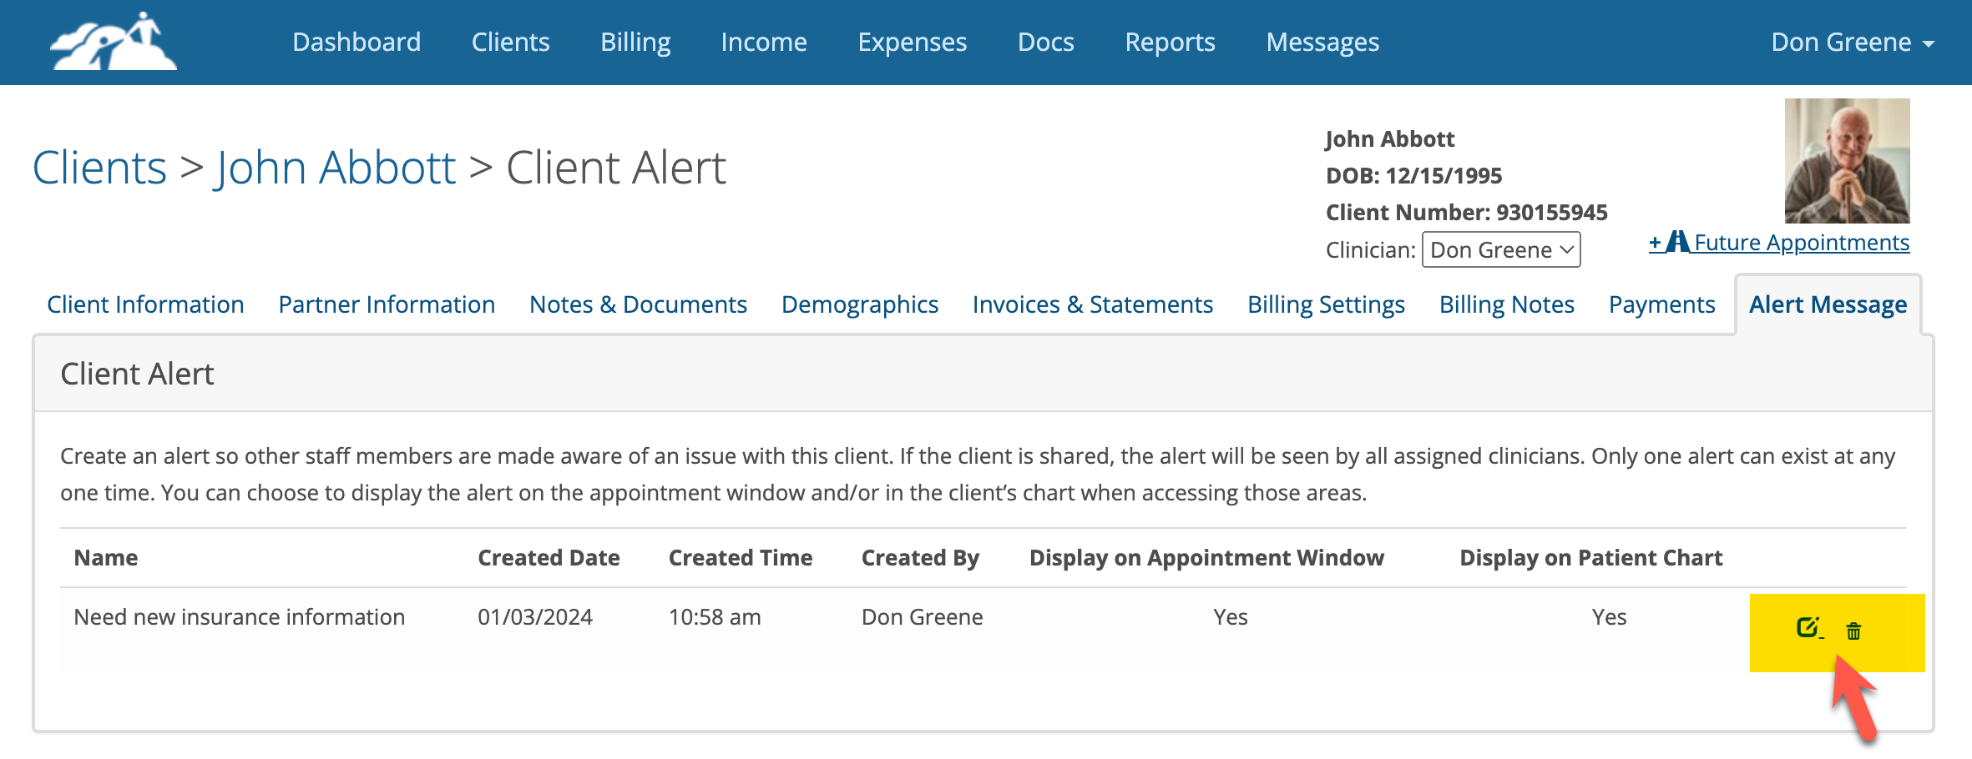Open the Invoices & Statements tab
Viewport: 1972px width, 759px height.
[x=1092, y=304]
